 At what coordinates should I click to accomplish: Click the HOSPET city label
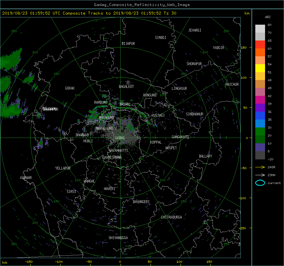[x=171, y=148]
